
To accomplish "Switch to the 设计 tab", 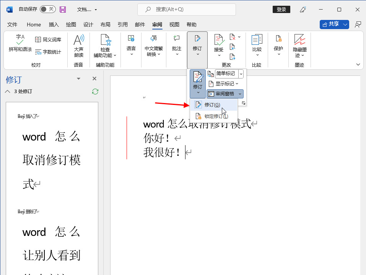I will click(88, 25).
